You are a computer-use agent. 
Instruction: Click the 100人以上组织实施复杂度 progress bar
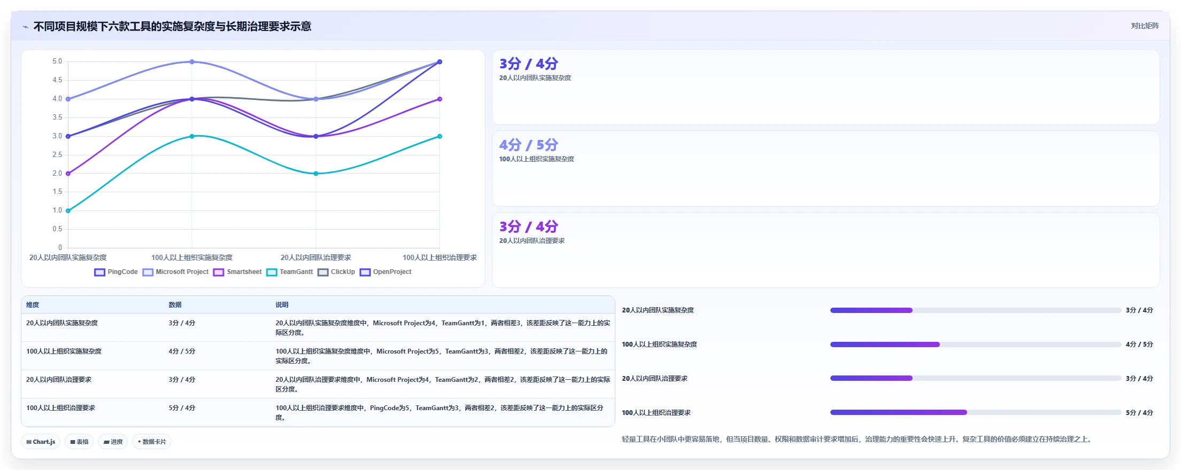976,344
